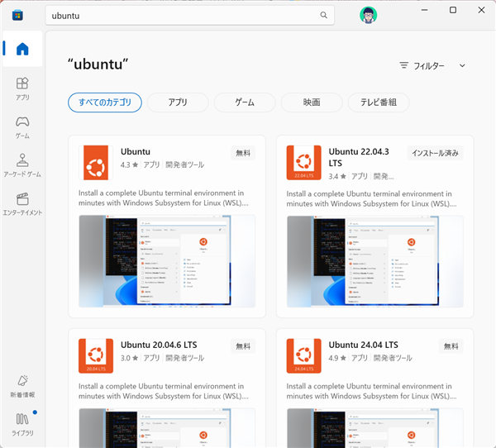The width and height of the screenshot is (496, 448).
Task: Open the 新着情報 (What's new) sidebar item
Action: pos(22,386)
